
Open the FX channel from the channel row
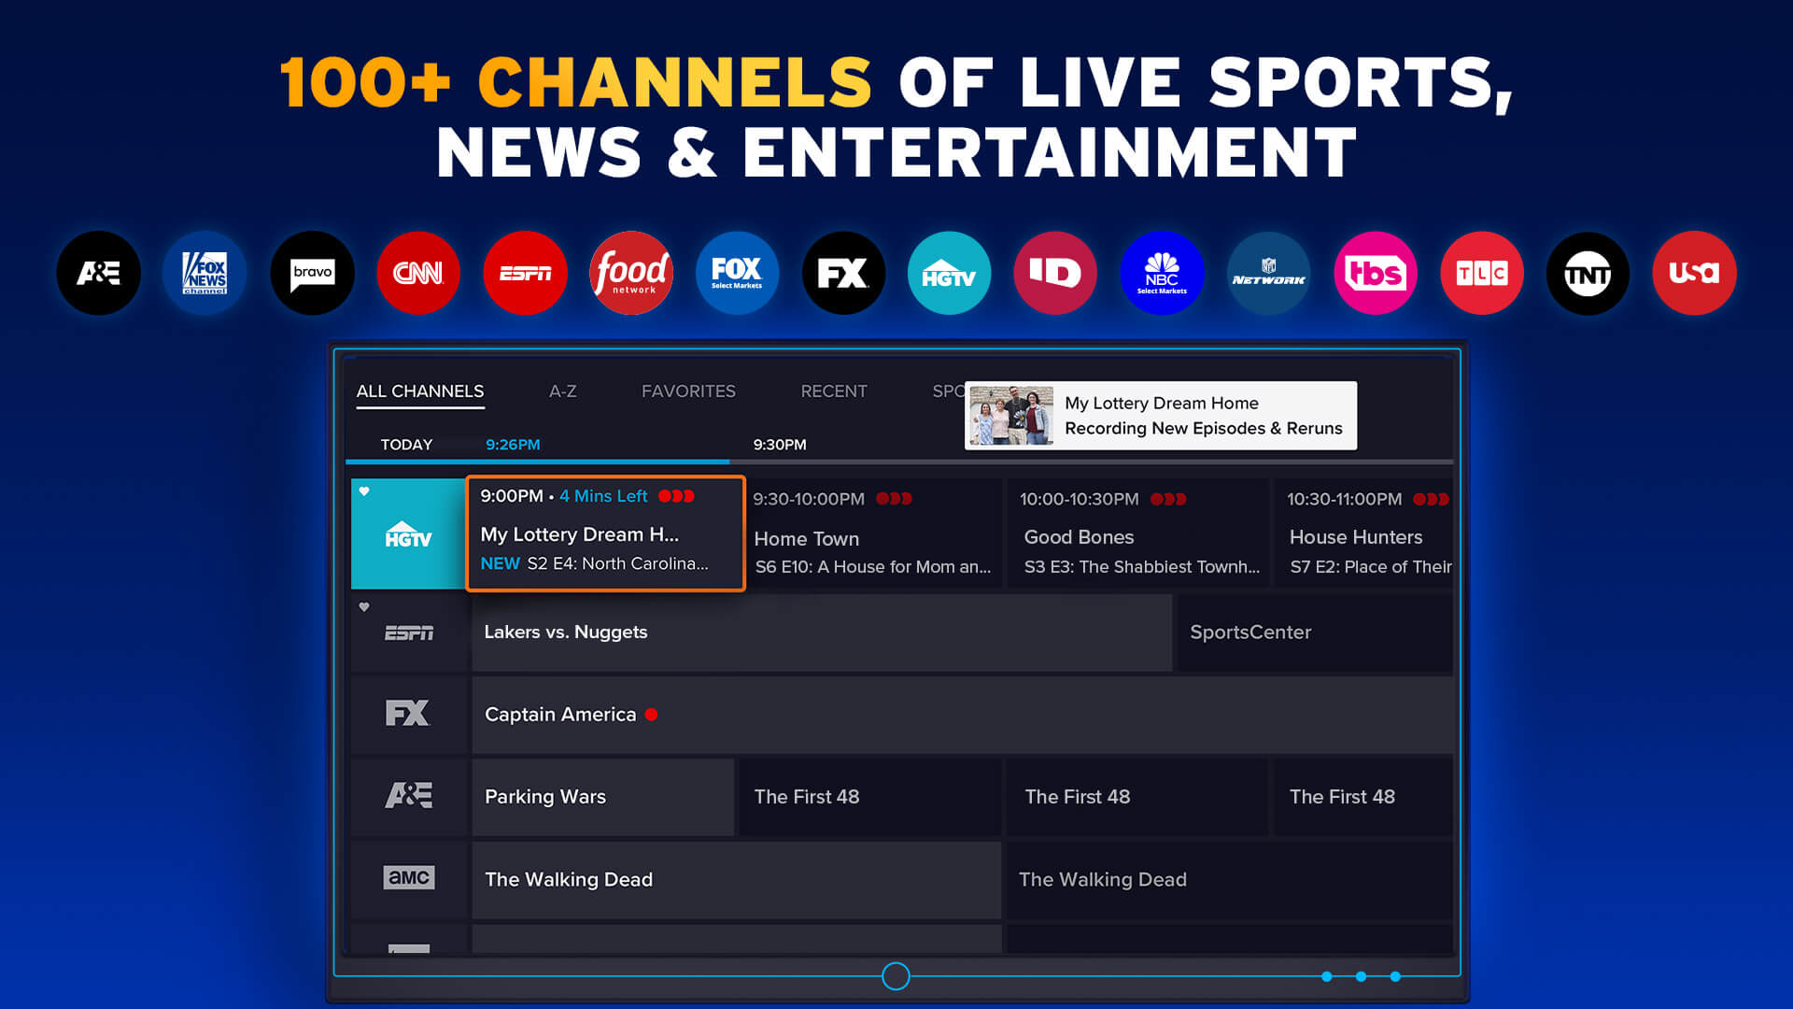408,714
